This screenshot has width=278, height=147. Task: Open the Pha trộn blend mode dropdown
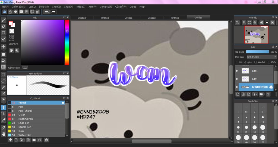262,57
